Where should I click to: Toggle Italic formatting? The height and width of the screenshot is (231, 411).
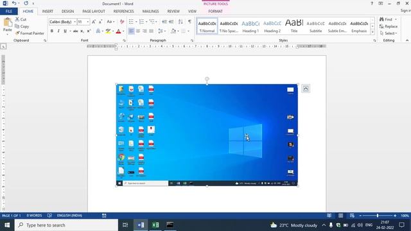[58, 31]
